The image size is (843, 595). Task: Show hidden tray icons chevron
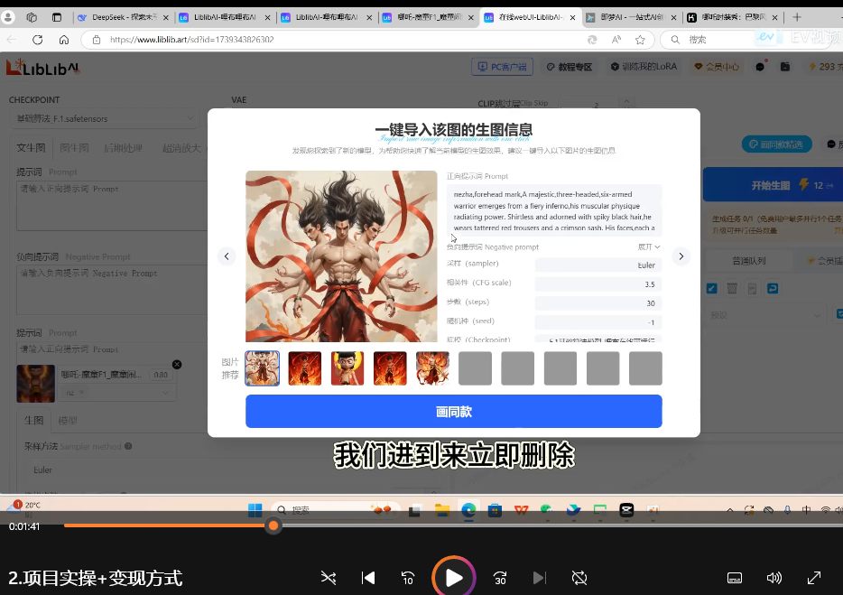tap(729, 510)
